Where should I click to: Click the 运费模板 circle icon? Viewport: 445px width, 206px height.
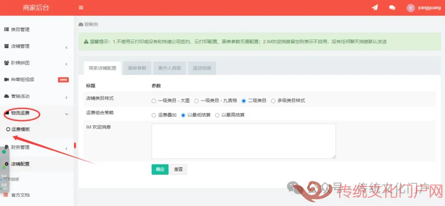pyautogui.click(x=8, y=129)
